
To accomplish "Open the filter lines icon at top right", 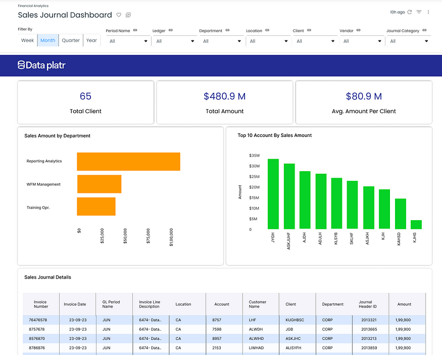I will [x=419, y=12].
